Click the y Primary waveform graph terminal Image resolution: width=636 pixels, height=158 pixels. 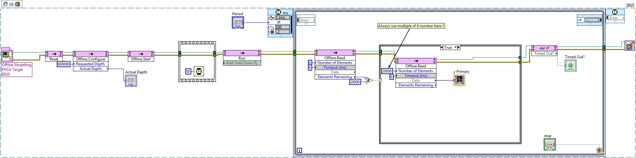tap(459, 80)
